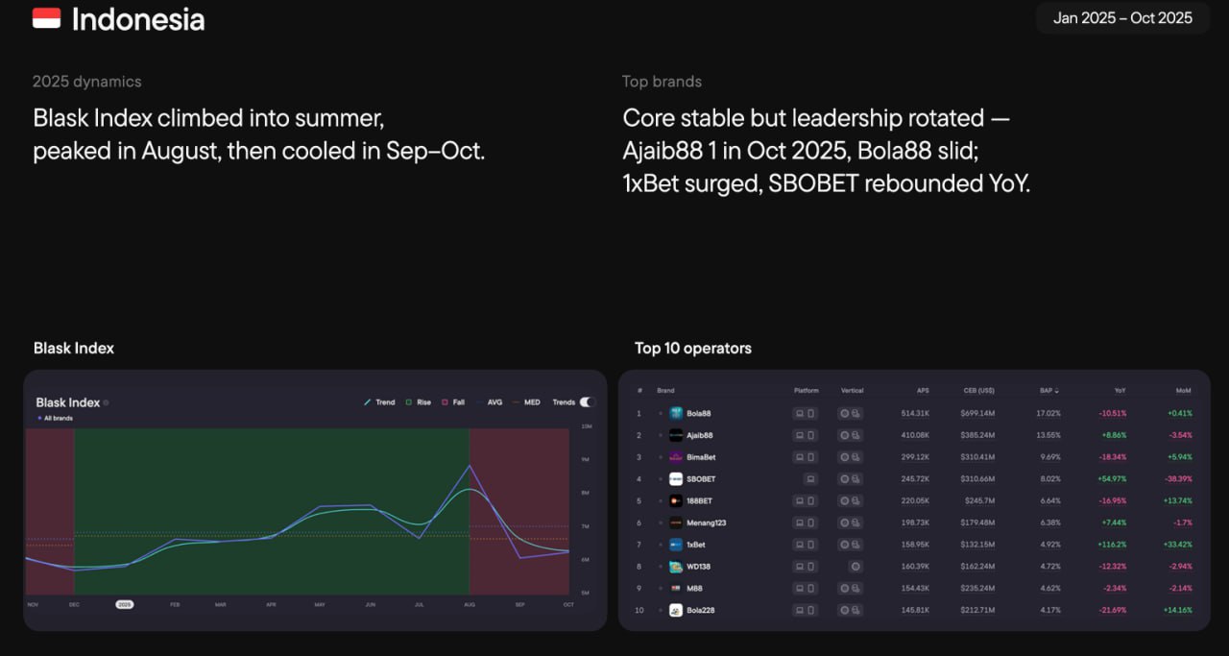Click the CEB (US$) column header
The width and height of the screenshot is (1229, 656).
(x=978, y=391)
